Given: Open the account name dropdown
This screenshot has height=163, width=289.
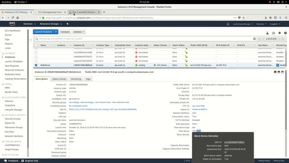Looking at the screenshot, I should pyautogui.click(x=243, y=24).
